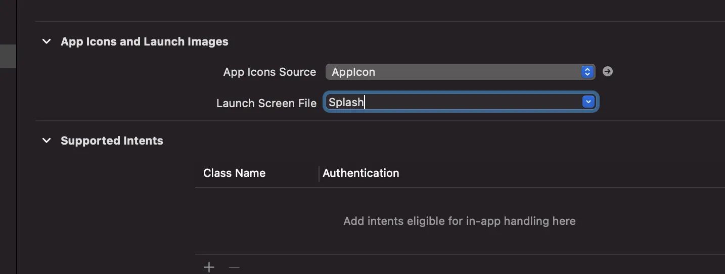Click the blue stepper arrows on AppIcon
Viewport: 725px width, 274px height.
[x=587, y=72]
